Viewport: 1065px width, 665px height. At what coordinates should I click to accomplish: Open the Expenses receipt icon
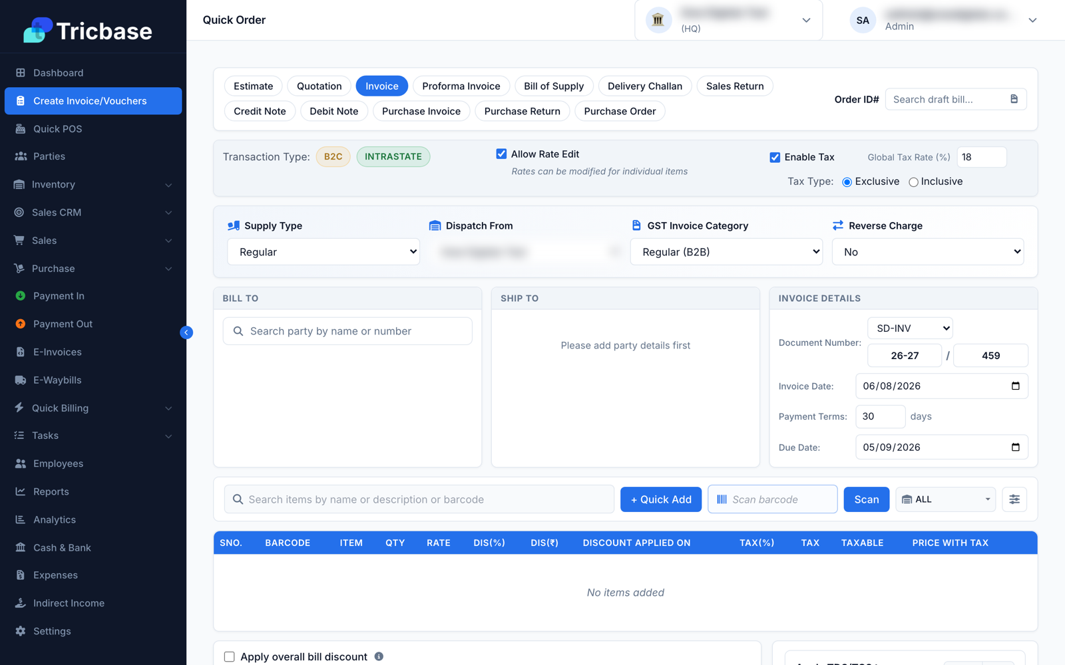click(x=21, y=575)
